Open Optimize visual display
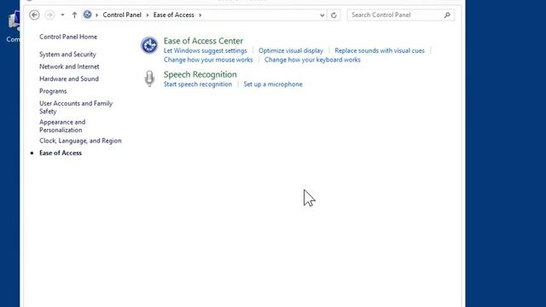Image resolution: width=546 pixels, height=307 pixels. tap(291, 50)
